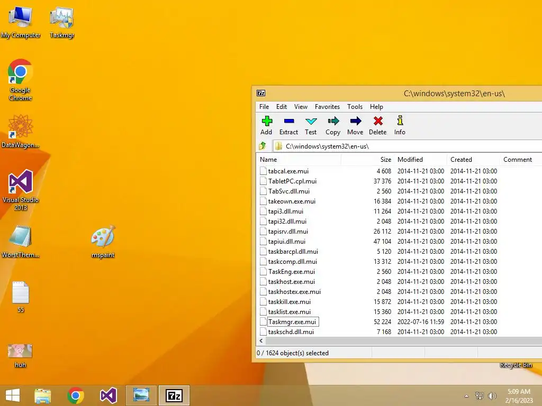Viewport: 542px width, 406px height.
Task: Open the Windows Start button
Action: [x=13, y=395]
